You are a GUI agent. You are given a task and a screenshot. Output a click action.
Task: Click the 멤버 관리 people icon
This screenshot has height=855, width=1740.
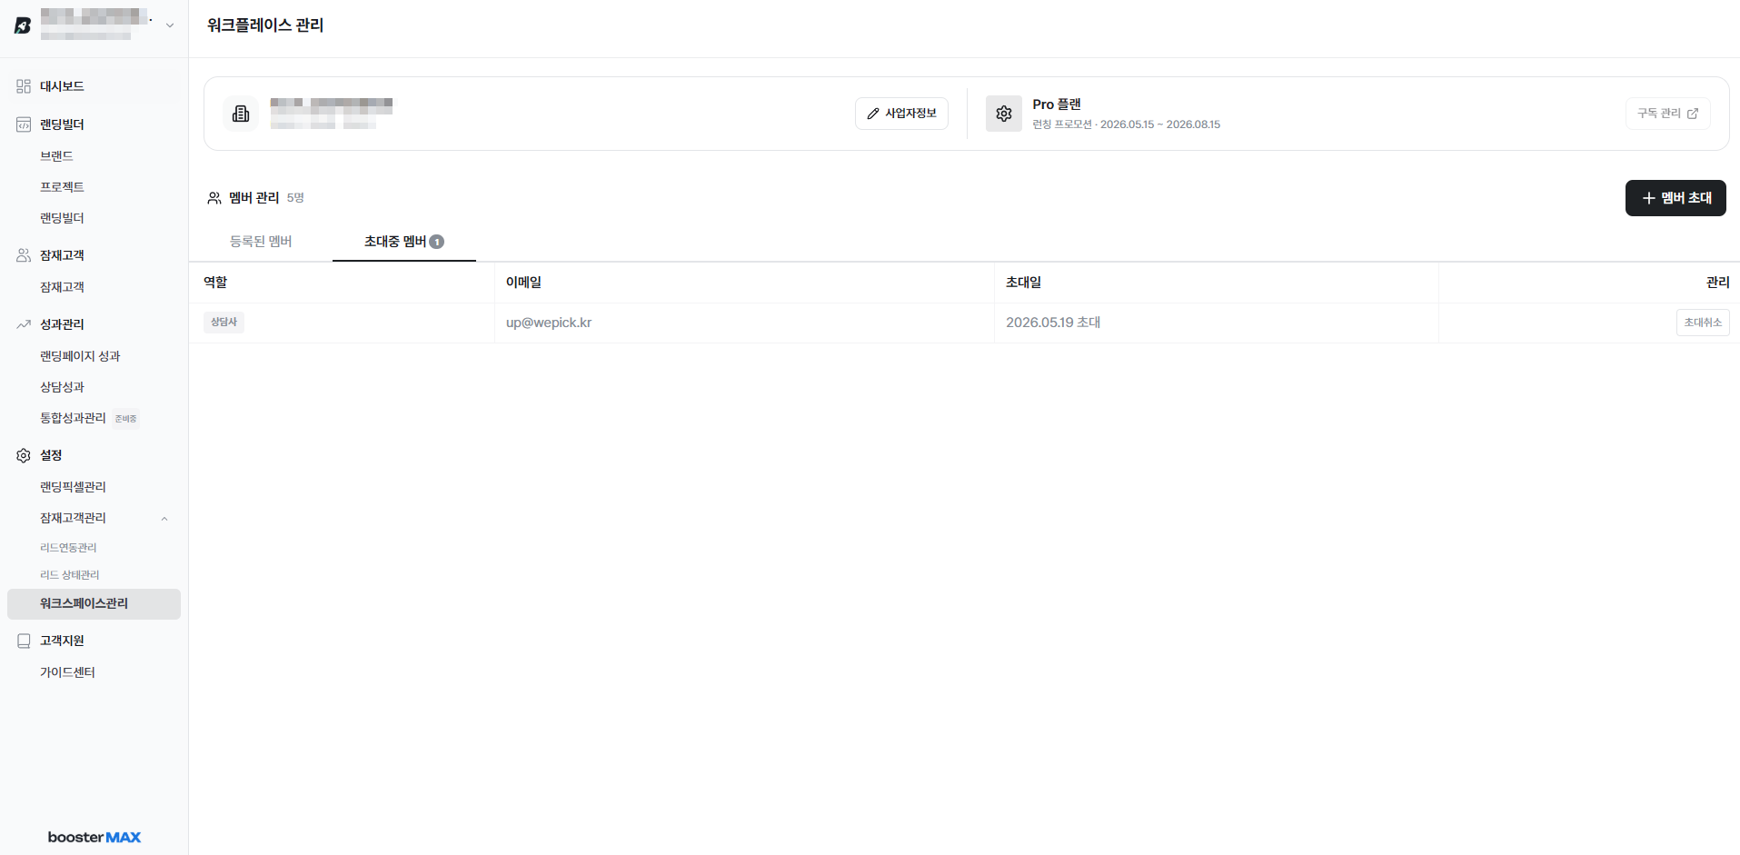tap(214, 198)
